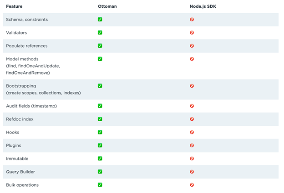Viewport: 284px width, 193px height.
Task: Click the green checkmark for Refdoc index
Action: [x=100, y=119]
